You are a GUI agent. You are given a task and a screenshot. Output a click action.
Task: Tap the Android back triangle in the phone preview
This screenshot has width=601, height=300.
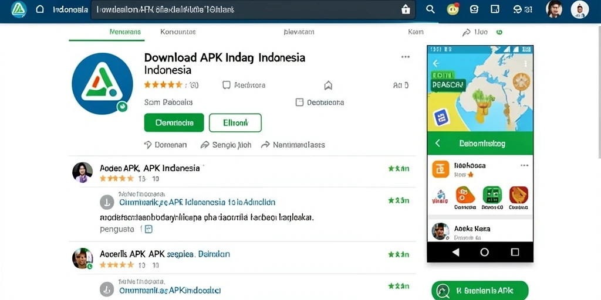tap(455, 252)
